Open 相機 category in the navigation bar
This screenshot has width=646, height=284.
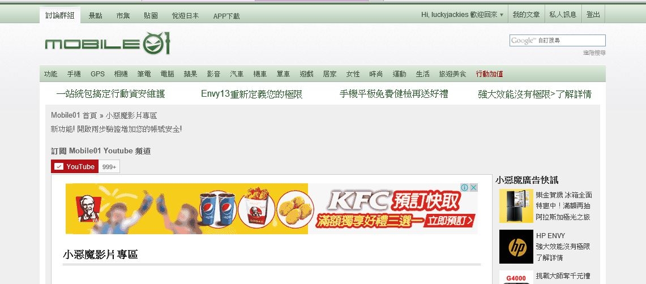click(x=121, y=74)
